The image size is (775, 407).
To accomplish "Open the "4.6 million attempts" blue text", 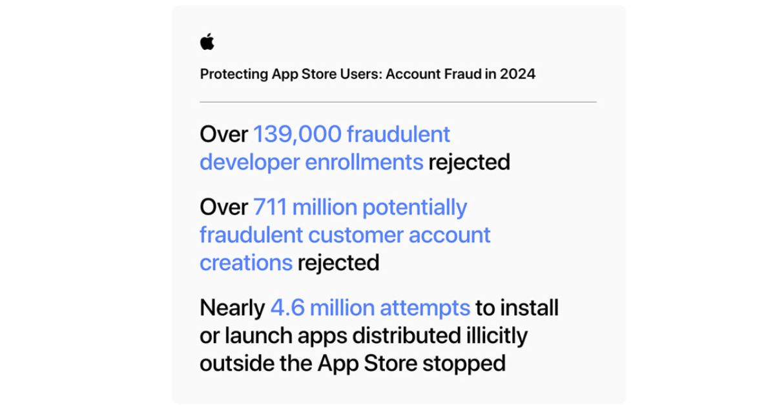I will [370, 308].
